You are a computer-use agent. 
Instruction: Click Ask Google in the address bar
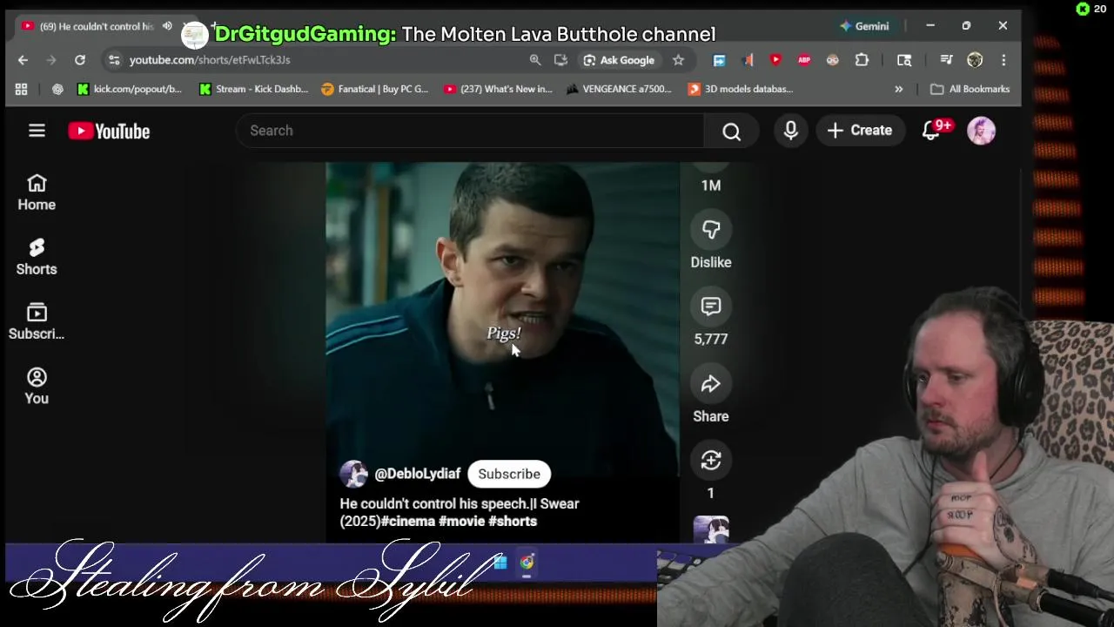(x=619, y=60)
